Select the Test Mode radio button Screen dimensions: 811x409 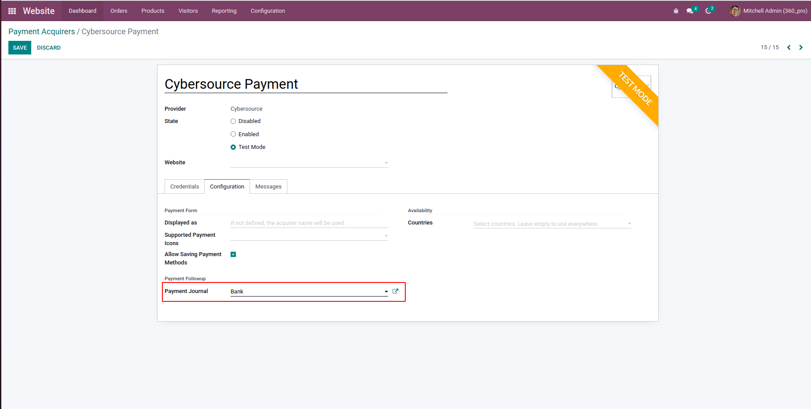pyautogui.click(x=233, y=147)
